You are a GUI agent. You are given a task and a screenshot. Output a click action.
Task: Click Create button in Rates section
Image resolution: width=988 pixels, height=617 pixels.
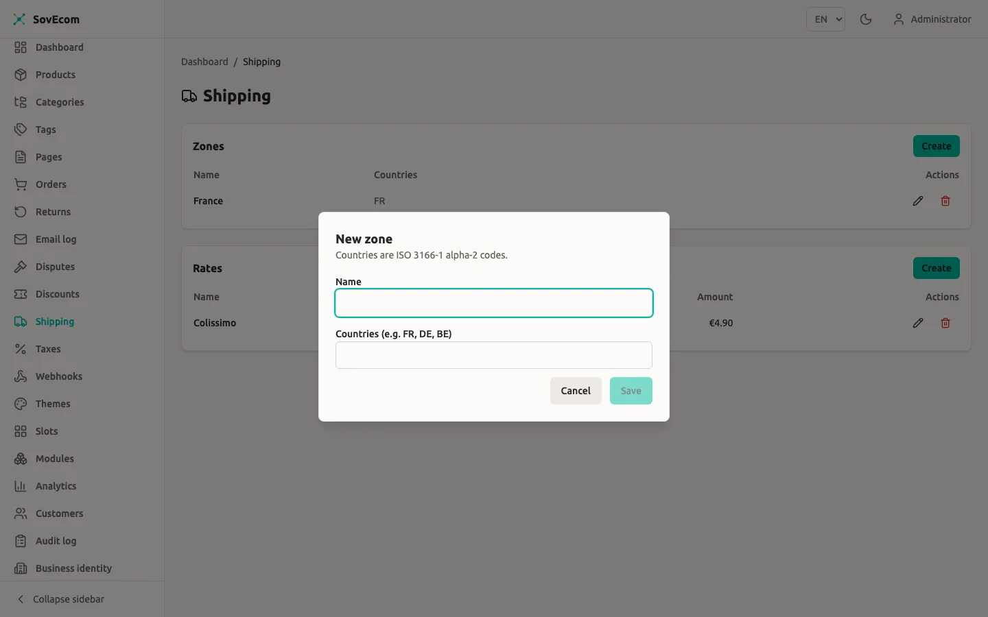coord(937,268)
